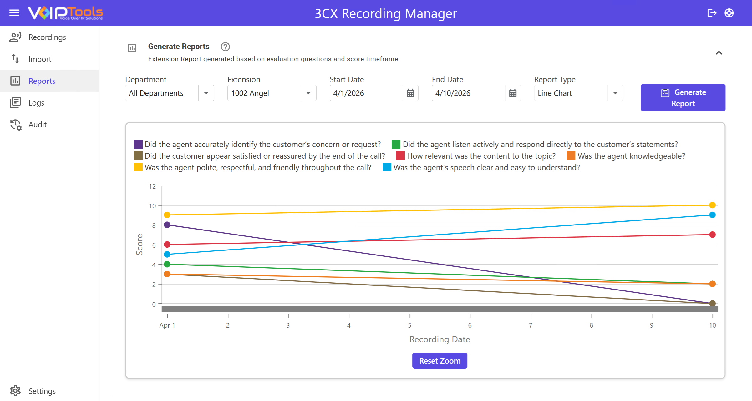
Task: Click the support lifebuoy icon
Action: pyautogui.click(x=729, y=13)
